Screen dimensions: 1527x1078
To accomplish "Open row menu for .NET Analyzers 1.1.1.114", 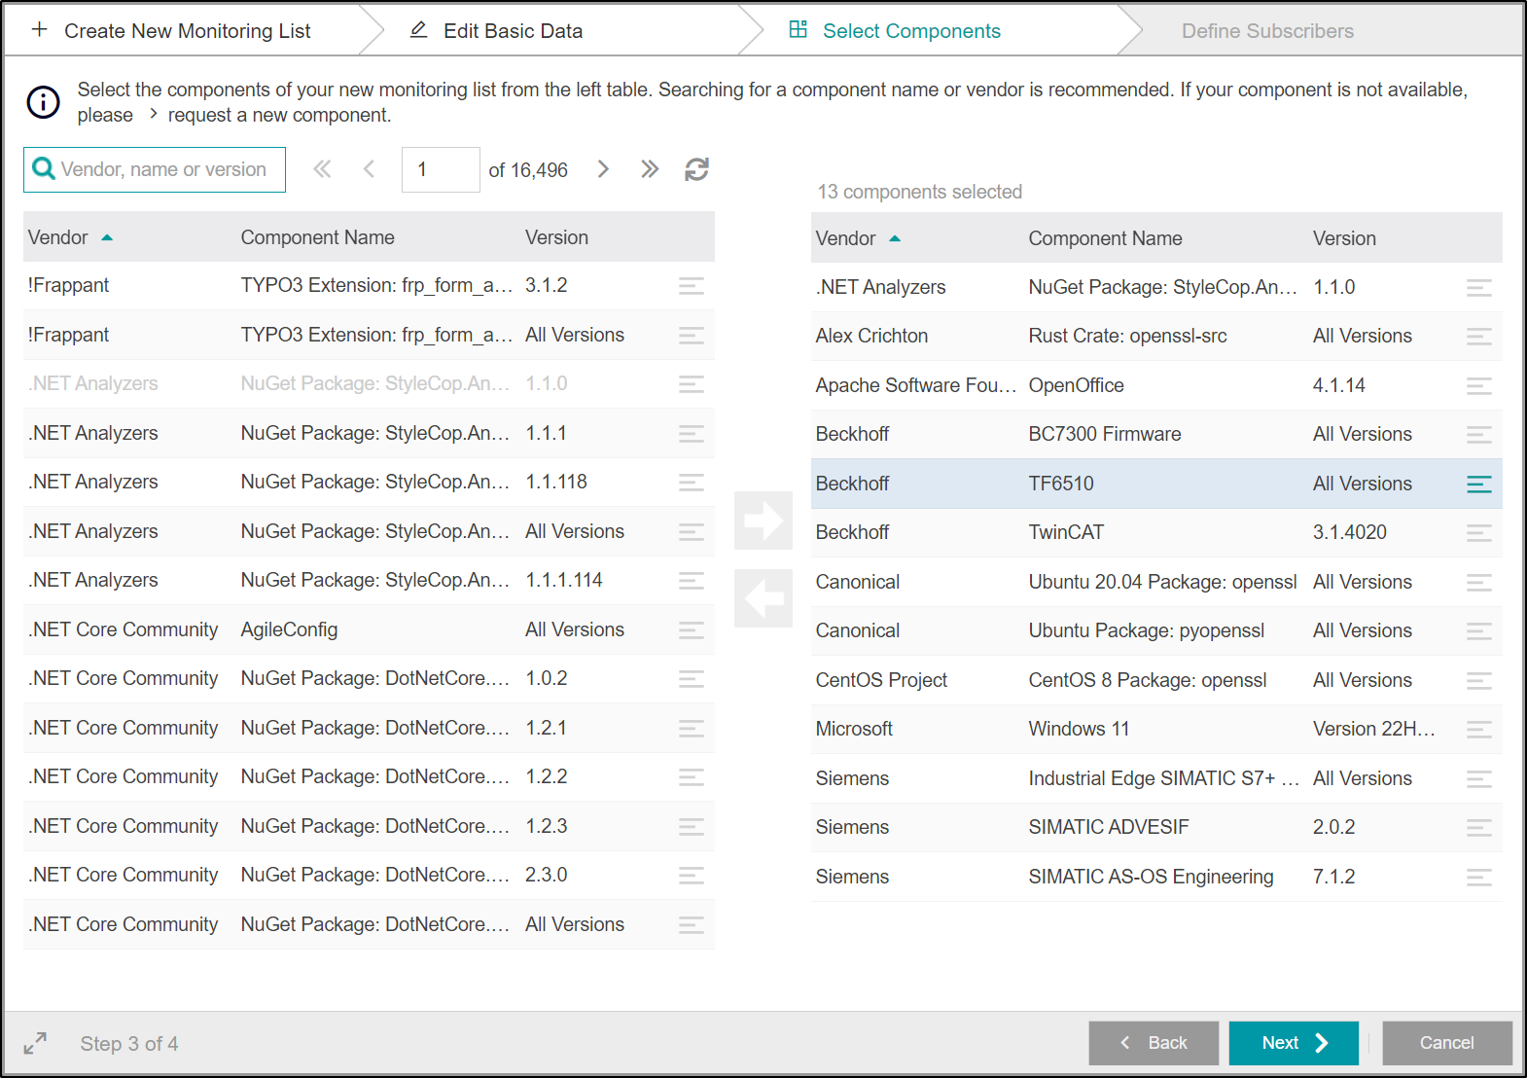I will [x=692, y=580].
